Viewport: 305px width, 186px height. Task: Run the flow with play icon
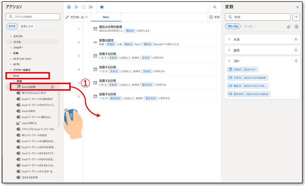(x=76, y=7)
